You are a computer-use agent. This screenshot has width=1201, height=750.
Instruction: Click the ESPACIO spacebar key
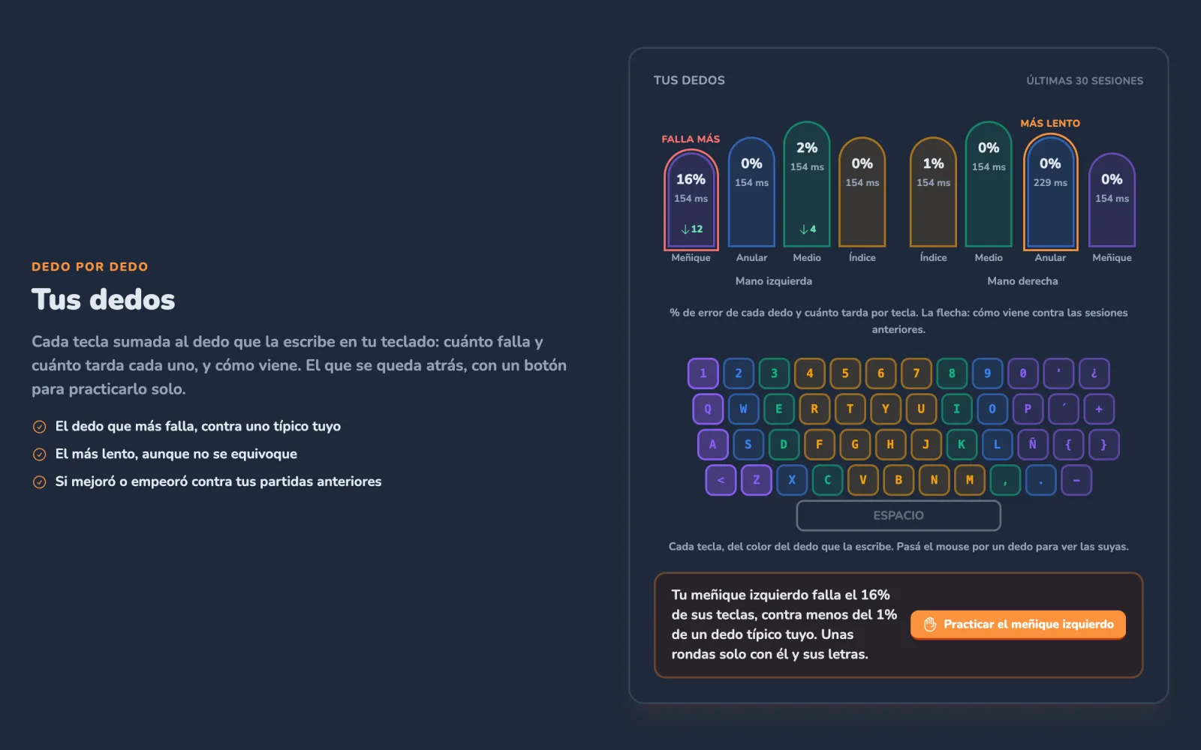click(898, 515)
